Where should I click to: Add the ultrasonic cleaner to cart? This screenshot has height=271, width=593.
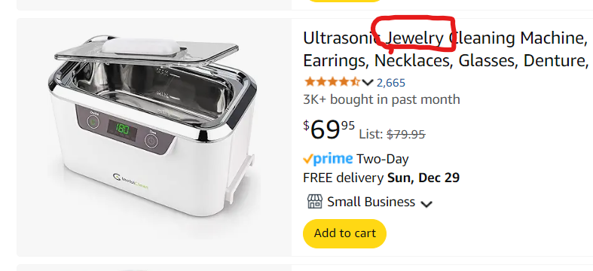click(x=344, y=233)
